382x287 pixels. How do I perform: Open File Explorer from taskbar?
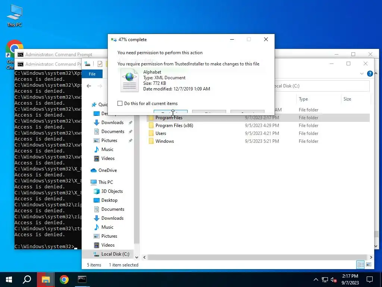click(x=46, y=280)
